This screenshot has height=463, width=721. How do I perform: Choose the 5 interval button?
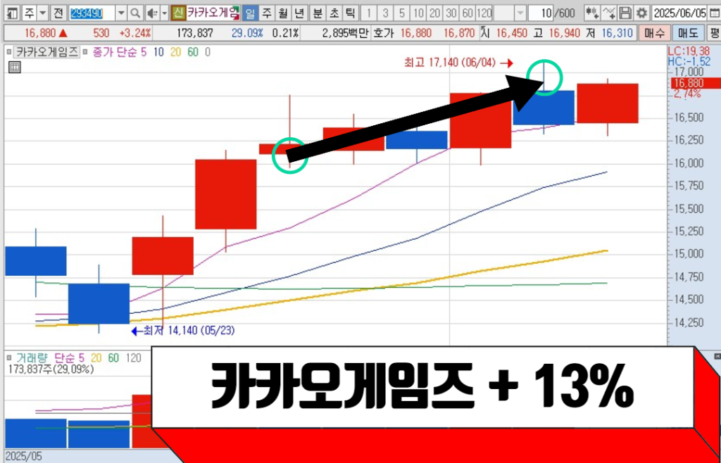click(x=402, y=13)
